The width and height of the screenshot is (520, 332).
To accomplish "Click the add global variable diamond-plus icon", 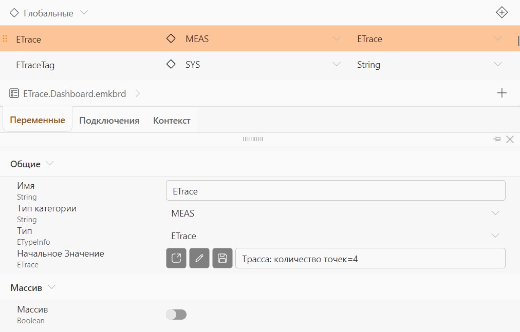I will pyautogui.click(x=502, y=13).
